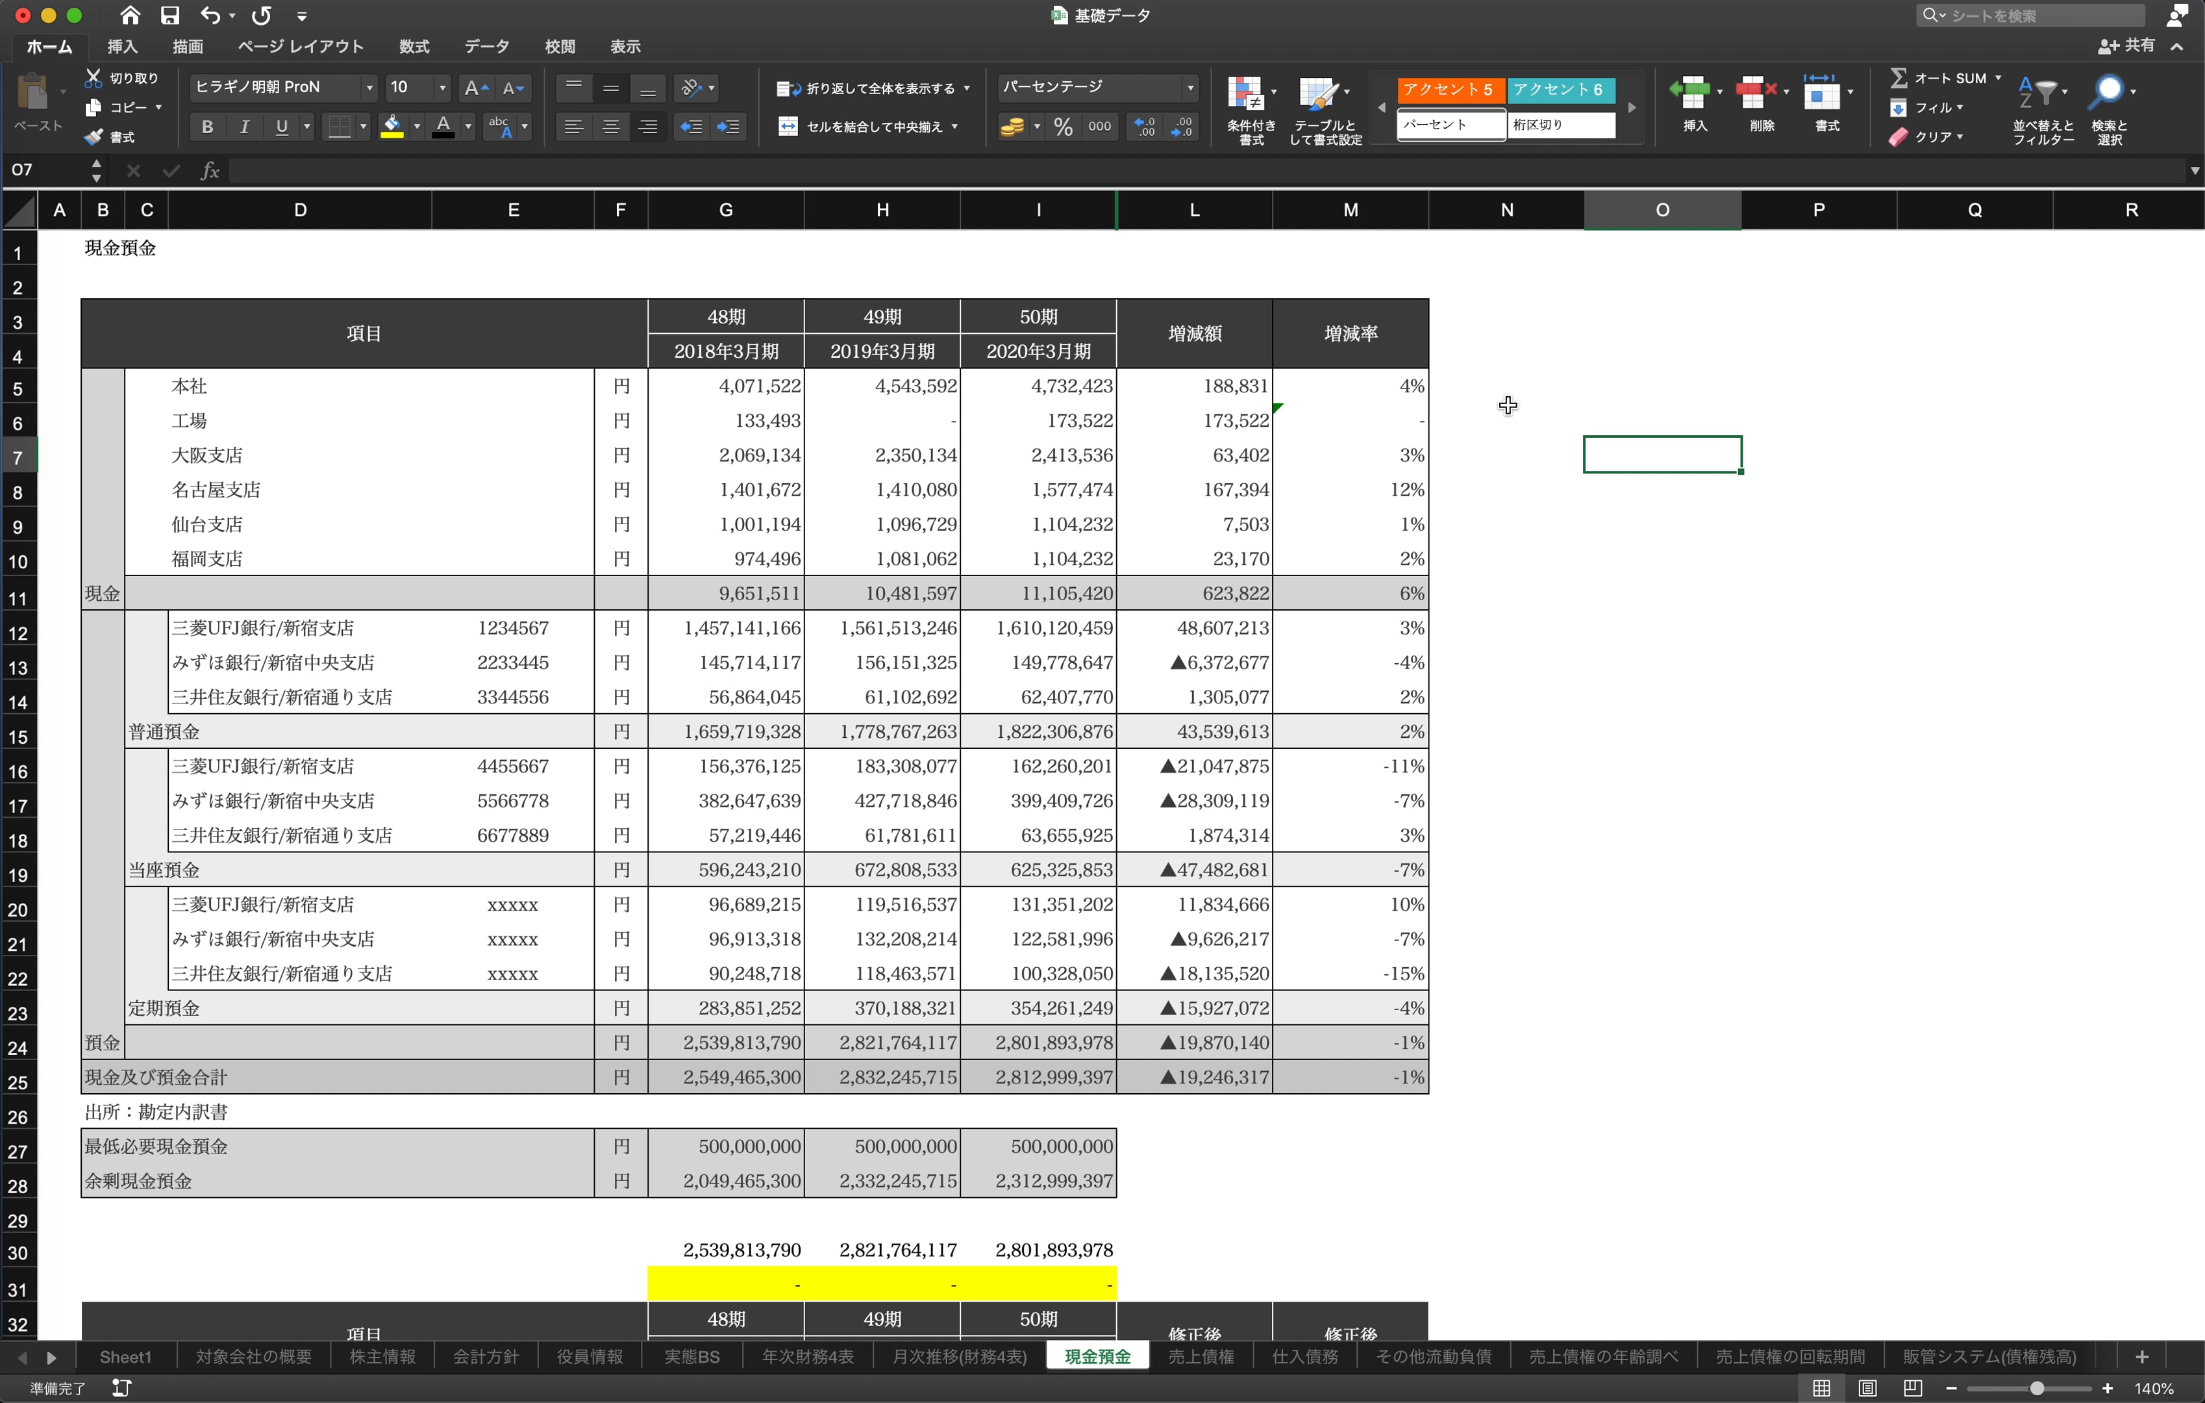Screen dimensions: 2205x1403
Task: Apply the アクセント 5 cell style
Action: click(x=1450, y=89)
